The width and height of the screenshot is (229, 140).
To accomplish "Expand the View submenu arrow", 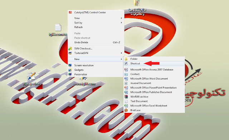I will pos(121,18).
